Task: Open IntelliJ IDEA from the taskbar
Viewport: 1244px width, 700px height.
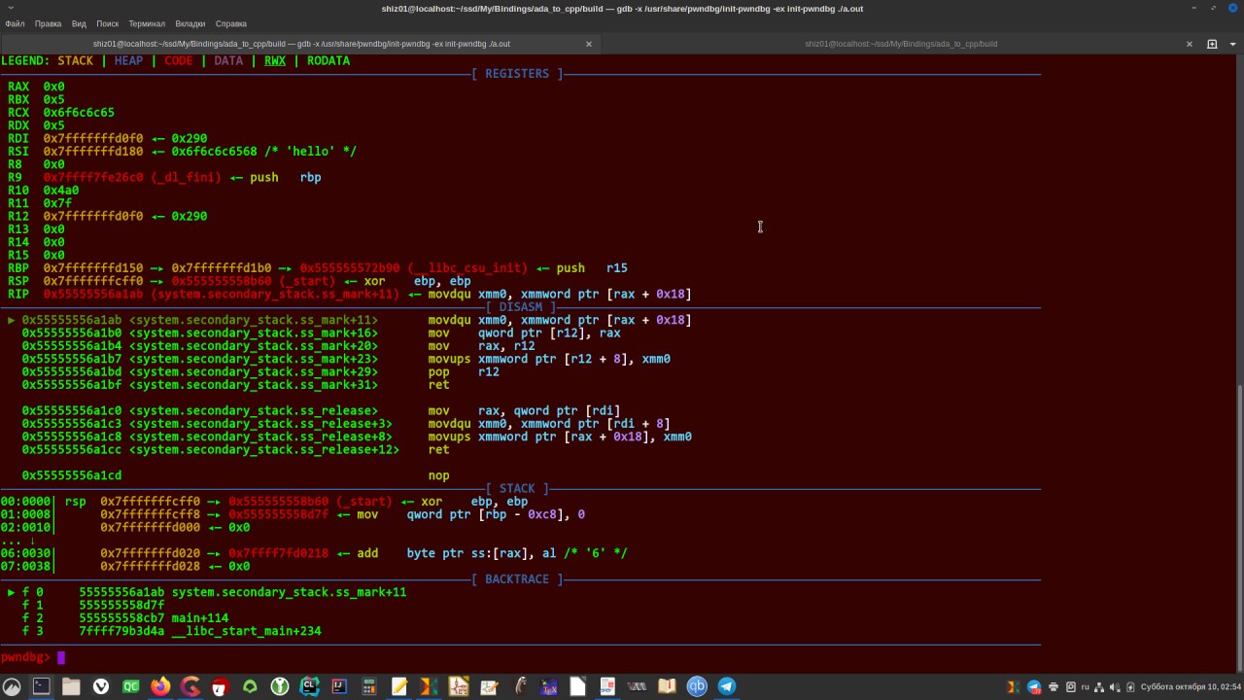Action: click(339, 687)
